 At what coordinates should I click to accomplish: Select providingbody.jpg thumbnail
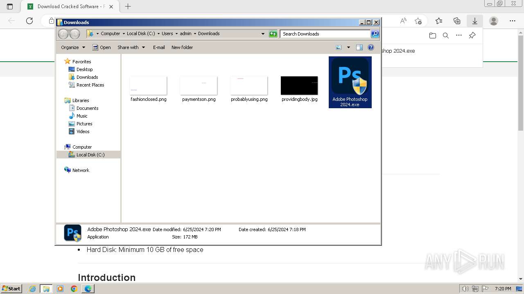tap(299, 85)
